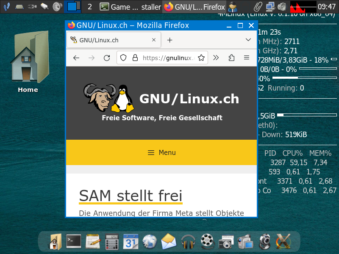Screen dimensions: 339x254
Task: Switch to Game installer taskbar window
Action: point(131,7)
